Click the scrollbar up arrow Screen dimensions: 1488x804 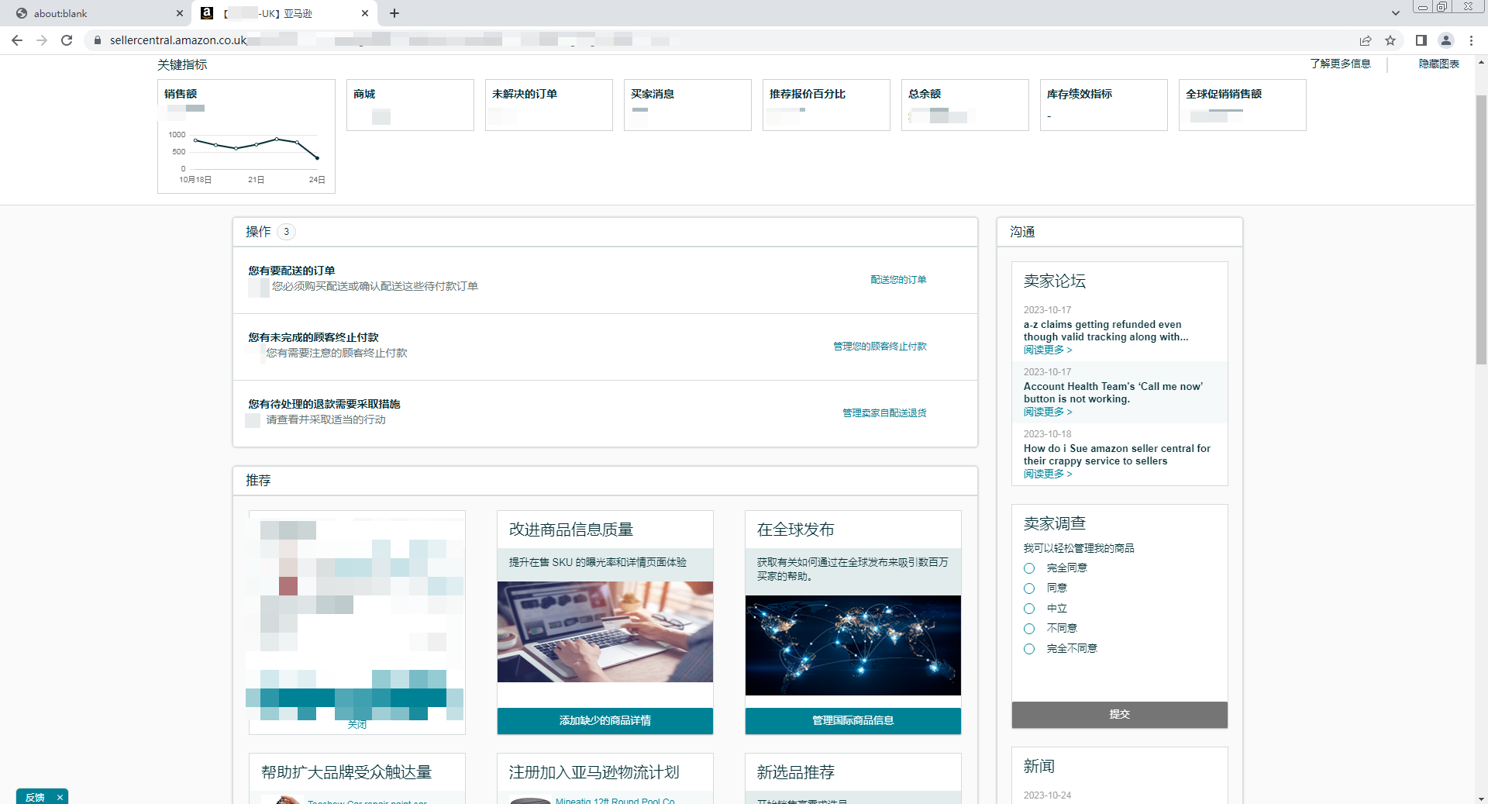pos(1481,62)
